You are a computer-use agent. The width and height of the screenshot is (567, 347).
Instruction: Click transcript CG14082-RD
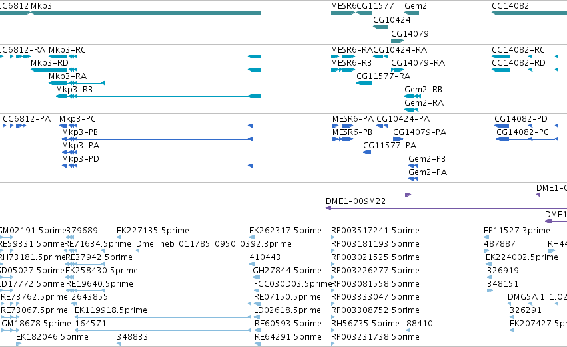(530, 70)
